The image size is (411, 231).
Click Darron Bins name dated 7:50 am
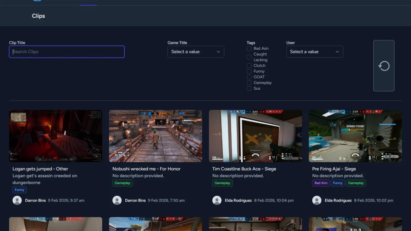(x=135, y=201)
